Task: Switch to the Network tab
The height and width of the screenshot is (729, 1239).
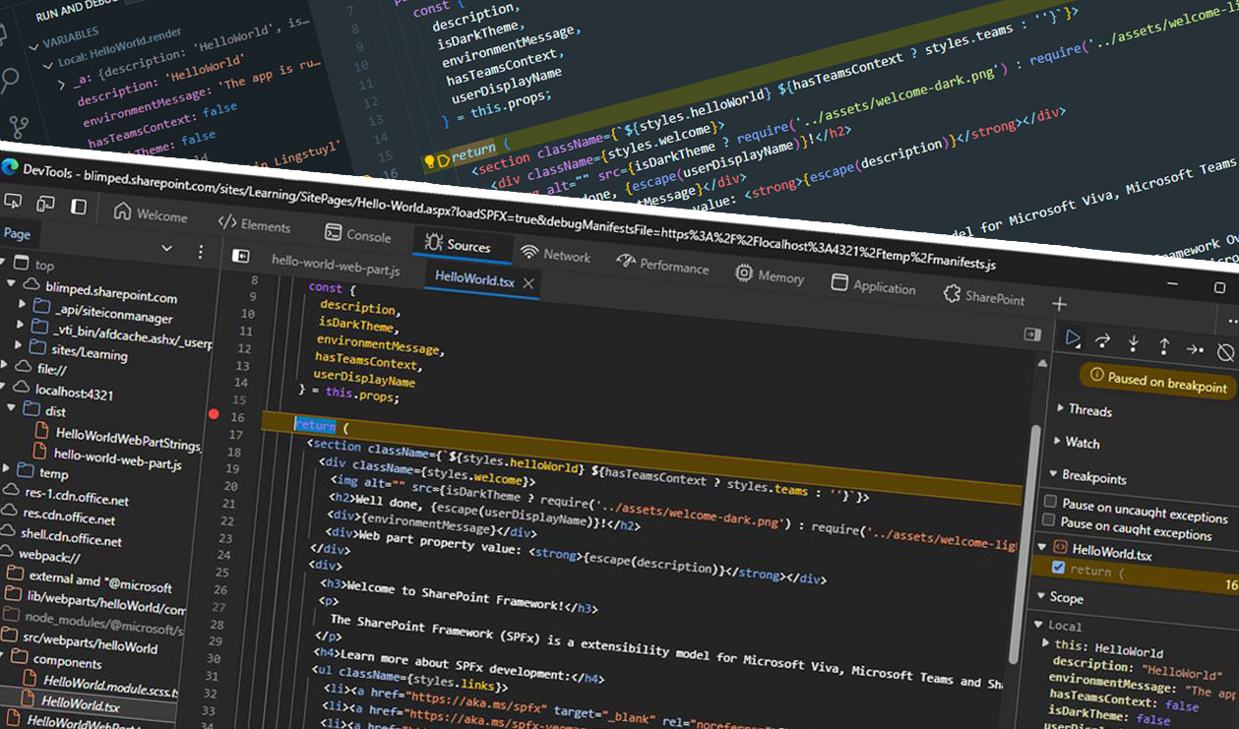Action: pos(556,254)
